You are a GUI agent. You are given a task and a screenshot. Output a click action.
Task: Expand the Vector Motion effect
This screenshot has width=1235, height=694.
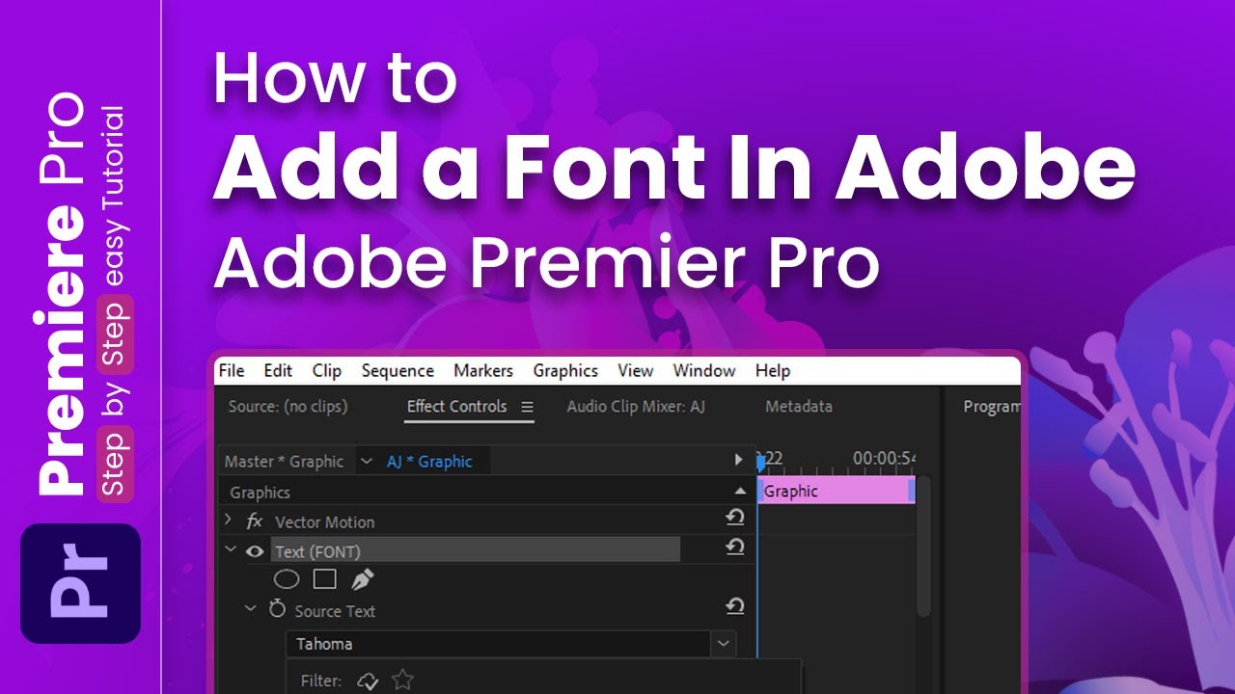(x=229, y=520)
